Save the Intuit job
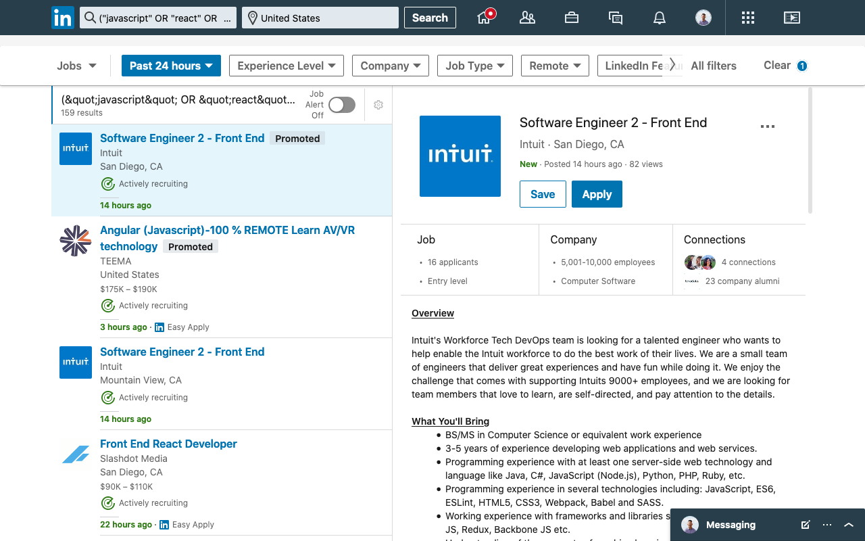This screenshot has height=541, width=865. 543,194
